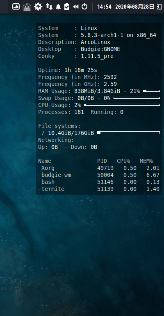Screen dimensions: 164x316
Task: Click the Uptime line in Conky
Action: coord(68,70)
